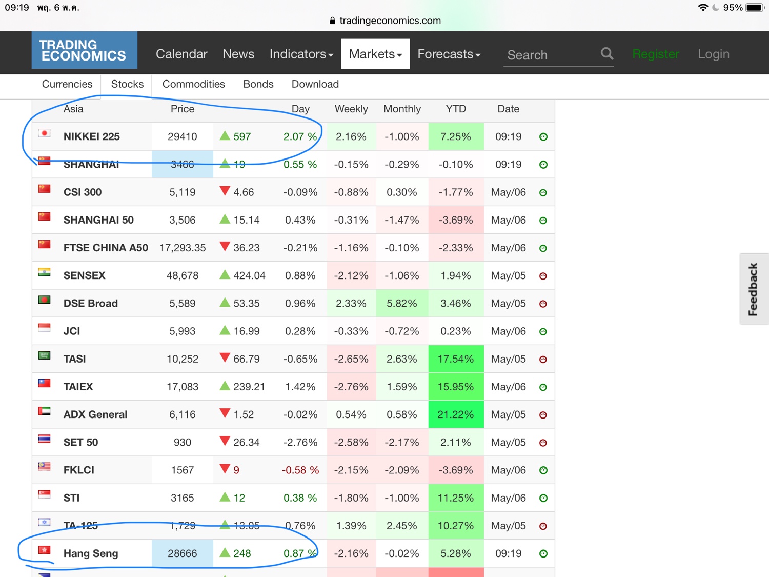769x577 pixels.
Task: Click the Register link
Action: point(656,54)
